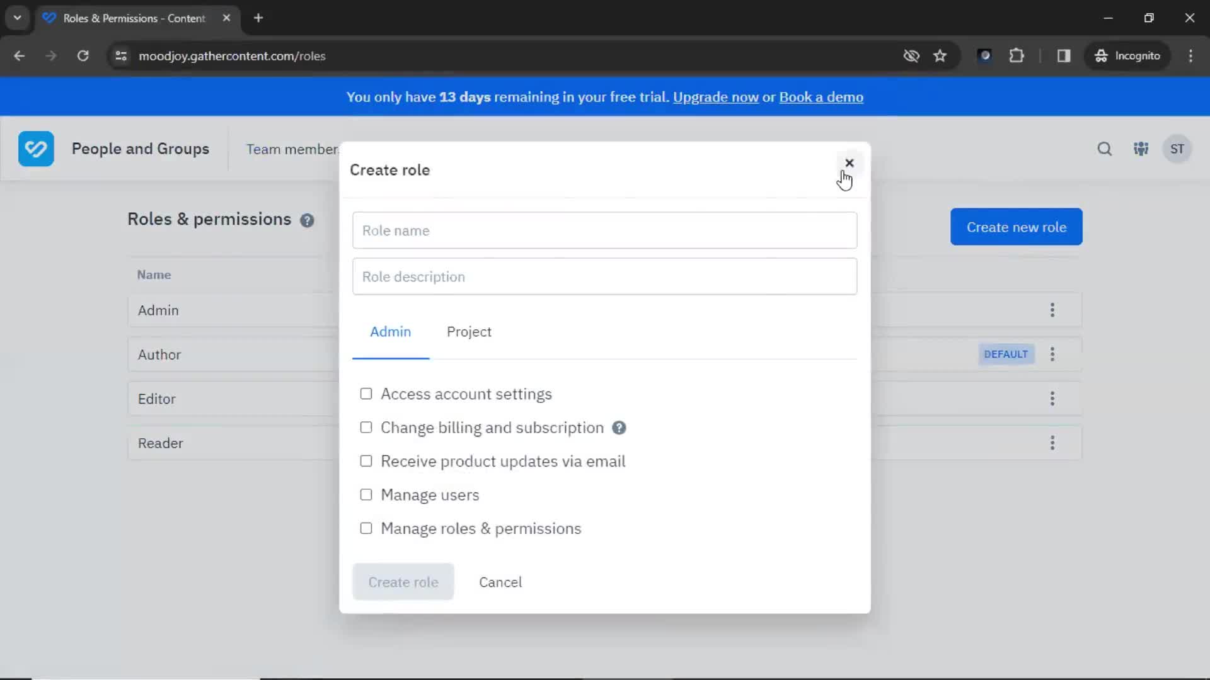Click the bookmark star icon in browser

tap(940, 55)
